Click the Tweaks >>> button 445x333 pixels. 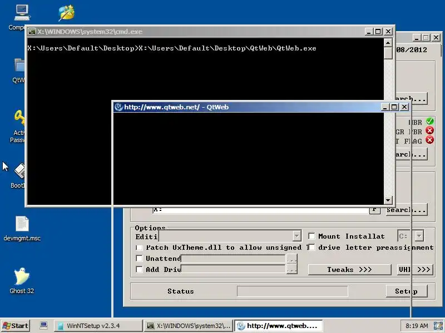coord(349,269)
